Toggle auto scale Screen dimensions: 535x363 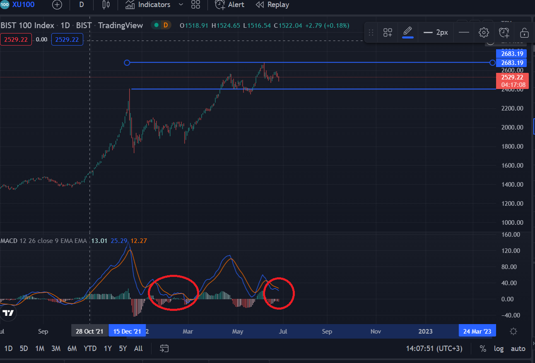tap(518, 349)
